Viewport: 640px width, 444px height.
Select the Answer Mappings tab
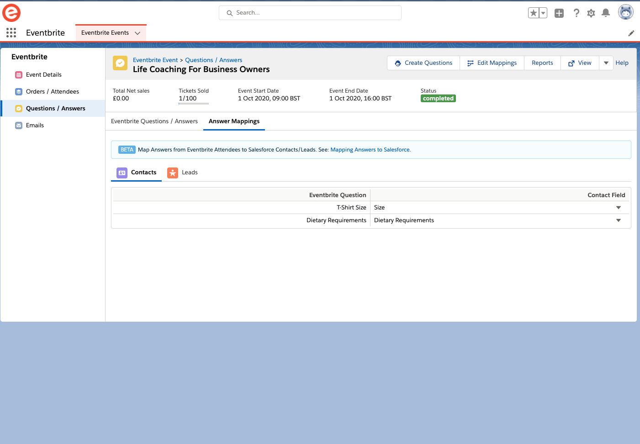(x=234, y=121)
